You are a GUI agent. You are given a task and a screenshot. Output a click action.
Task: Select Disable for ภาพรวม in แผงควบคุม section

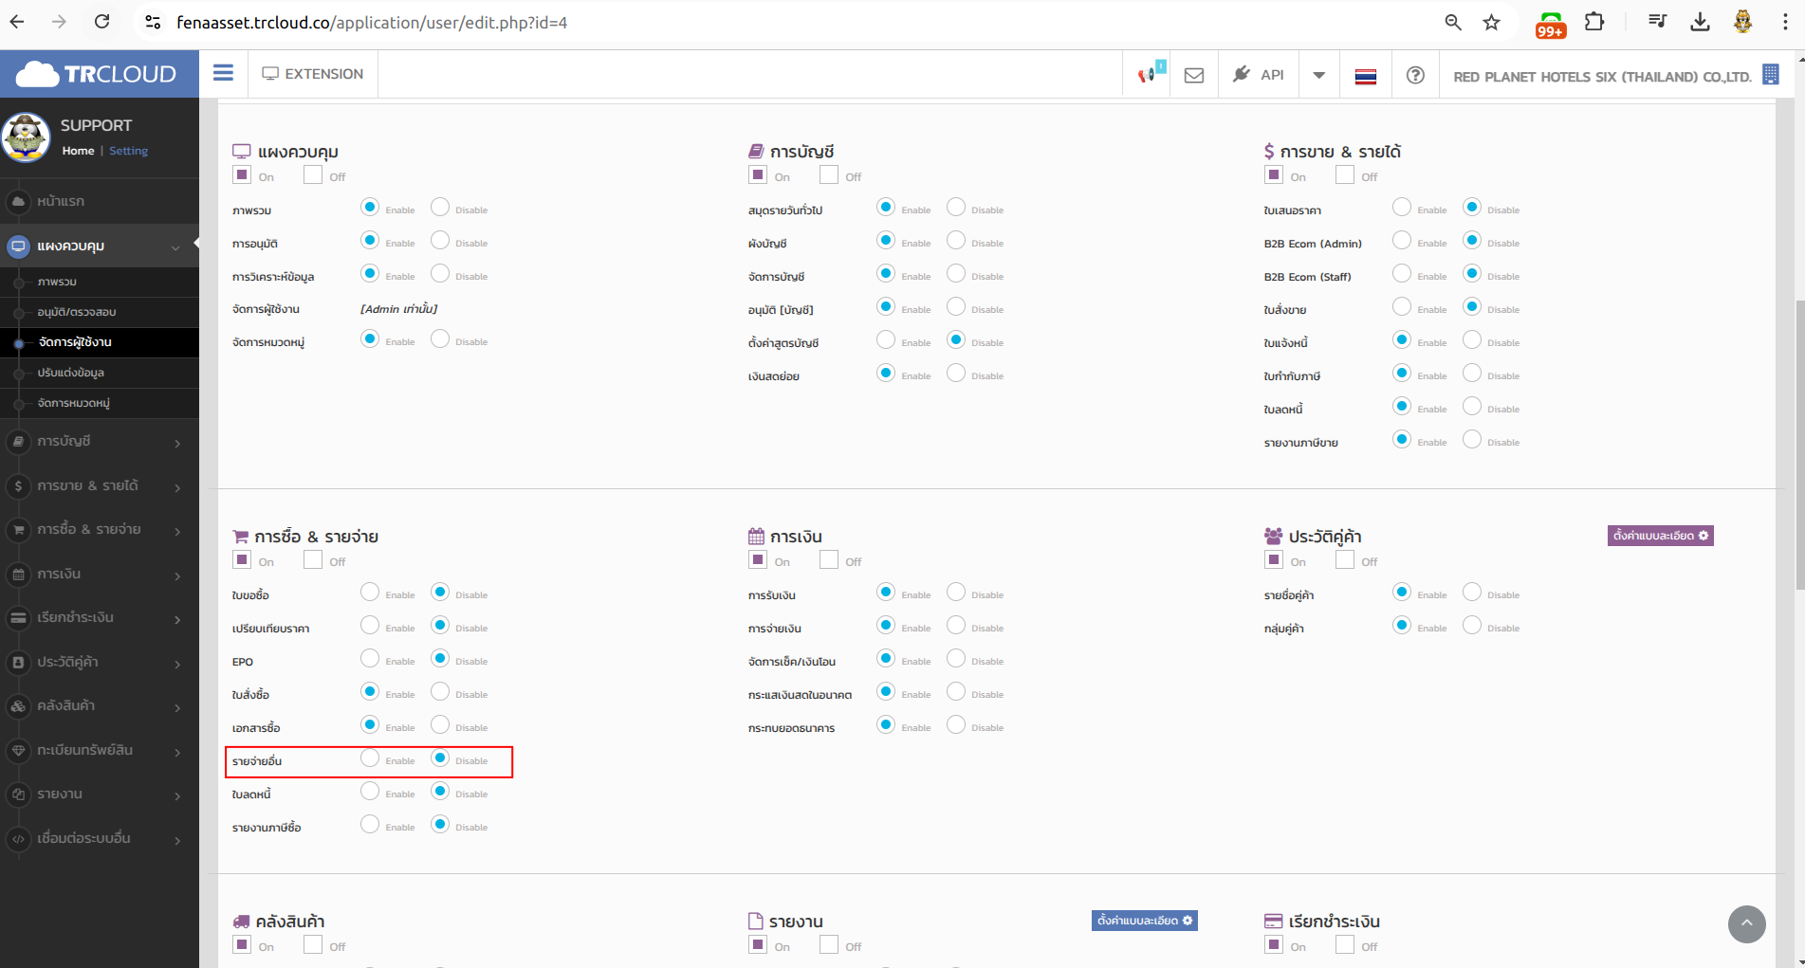coord(440,208)
